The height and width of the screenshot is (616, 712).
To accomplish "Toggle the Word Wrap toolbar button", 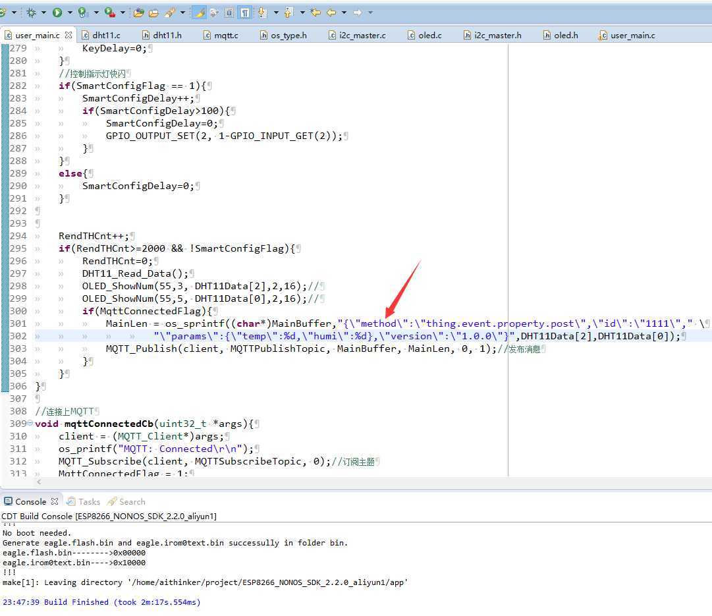I will click(x=214, y=13).
